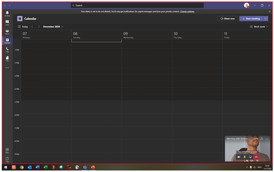Open Help at bottom of sidebar
The width and height of the screenshot is (274, 172).
tap(7, 159)
